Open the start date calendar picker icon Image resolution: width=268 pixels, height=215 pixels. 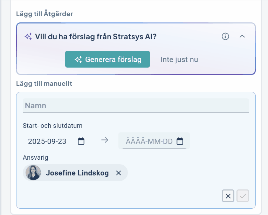[x=81, y=141]
